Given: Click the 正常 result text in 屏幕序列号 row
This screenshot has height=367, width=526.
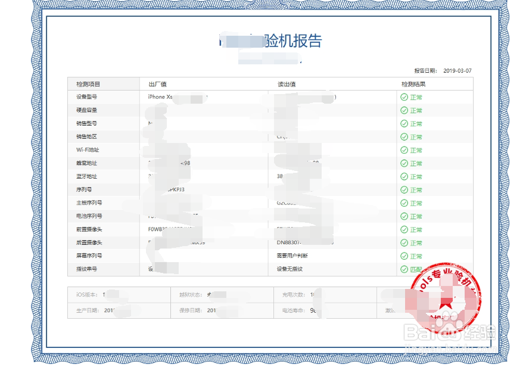Looking at the screenshot, I should (416, 256).
